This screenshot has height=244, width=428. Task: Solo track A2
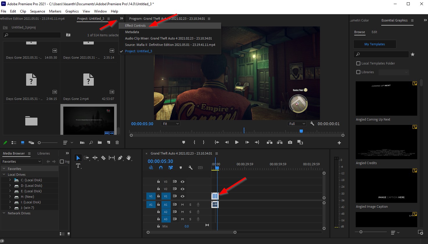click(x=190, y=212)
